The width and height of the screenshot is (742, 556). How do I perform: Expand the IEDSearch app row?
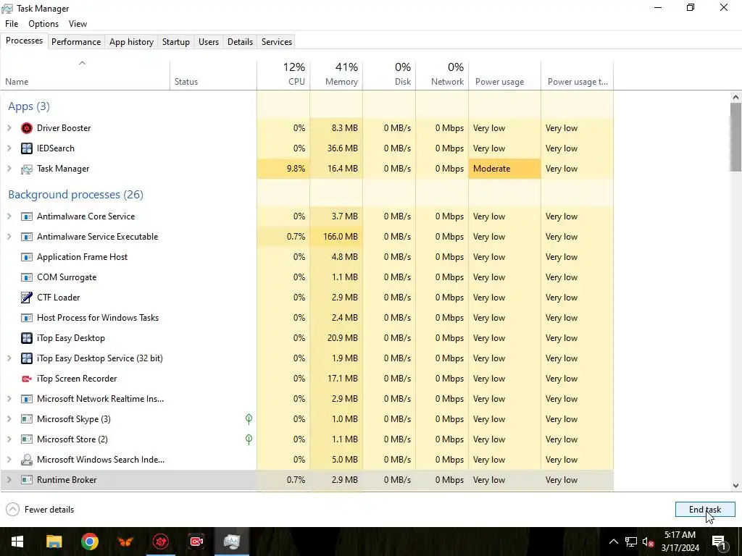click(9, 148)
